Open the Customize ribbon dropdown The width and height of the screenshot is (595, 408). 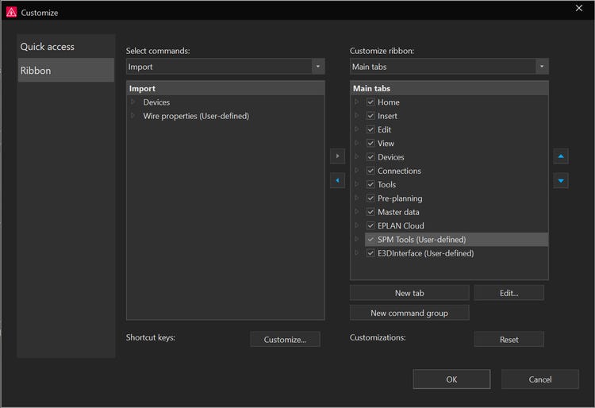click(541, 67)
